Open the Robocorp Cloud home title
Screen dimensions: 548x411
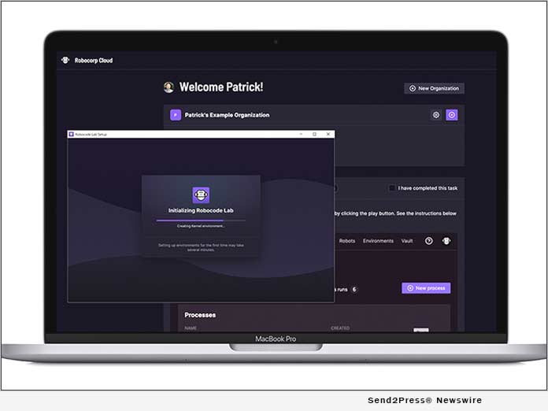point(94,61)
